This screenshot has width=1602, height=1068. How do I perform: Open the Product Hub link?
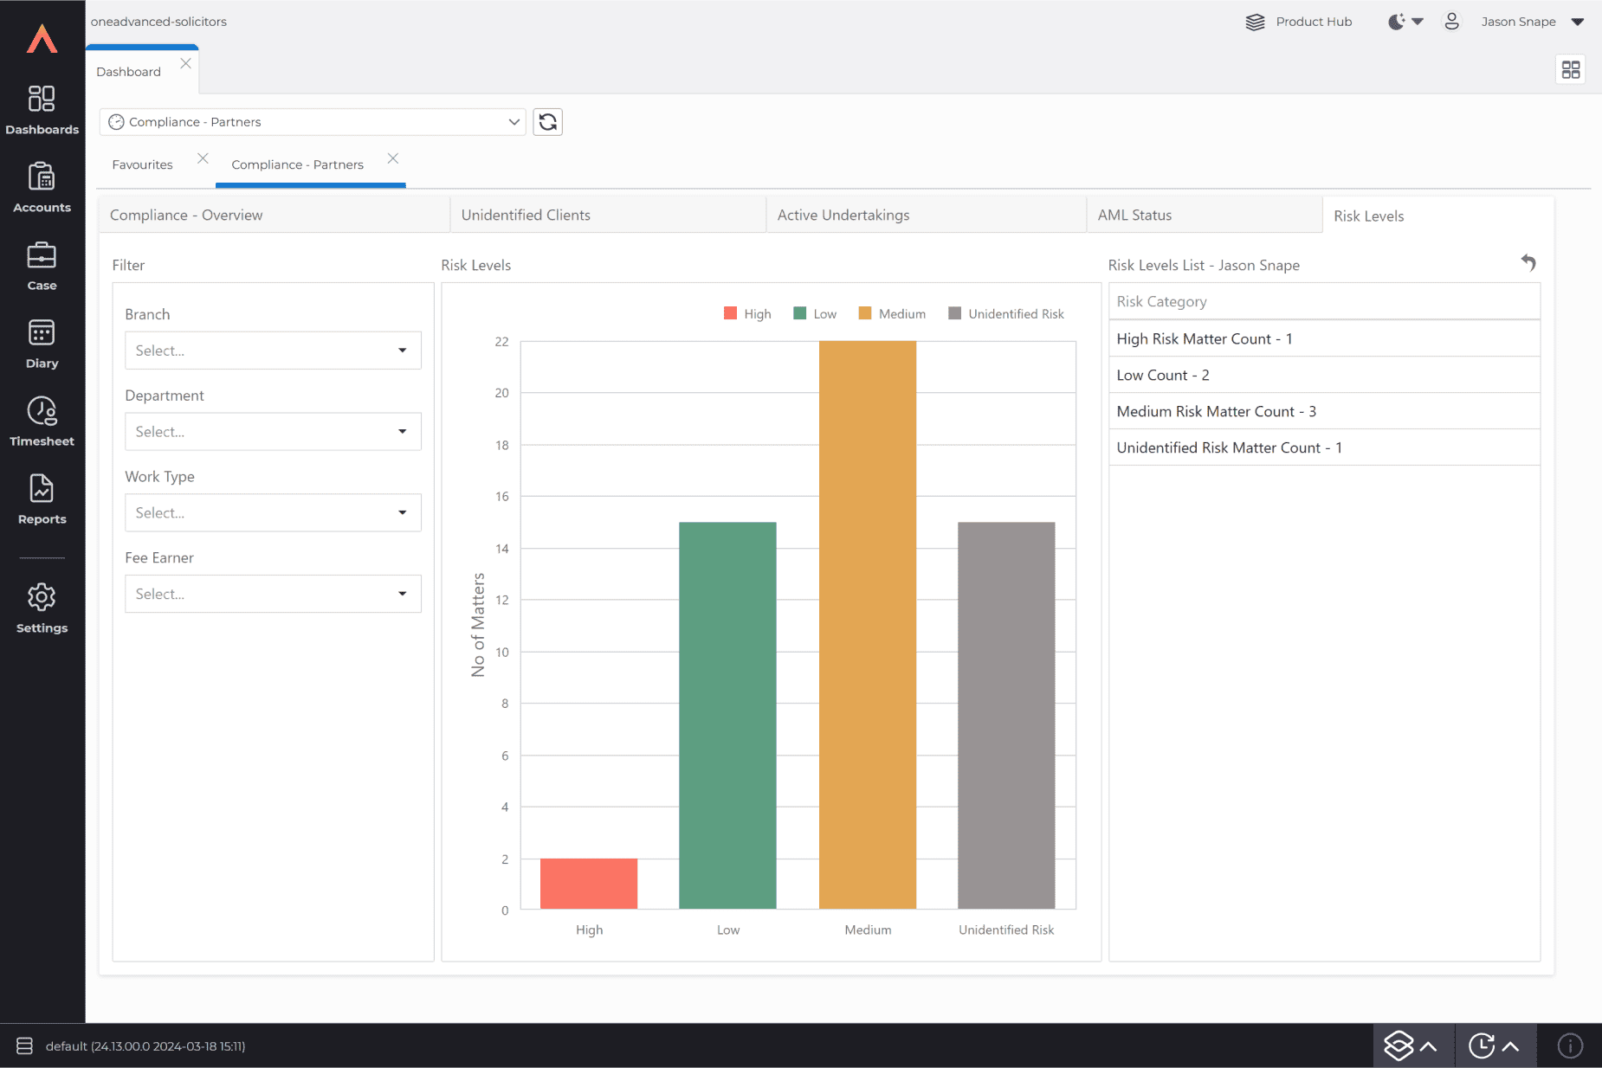(1299, 22)
